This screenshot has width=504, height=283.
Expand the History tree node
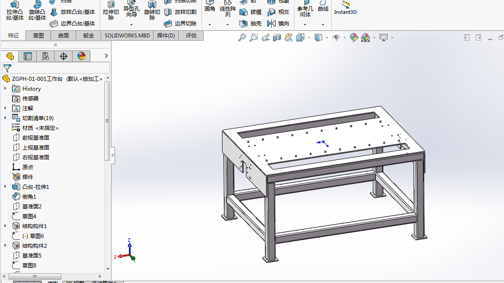[x=5, y=88]
